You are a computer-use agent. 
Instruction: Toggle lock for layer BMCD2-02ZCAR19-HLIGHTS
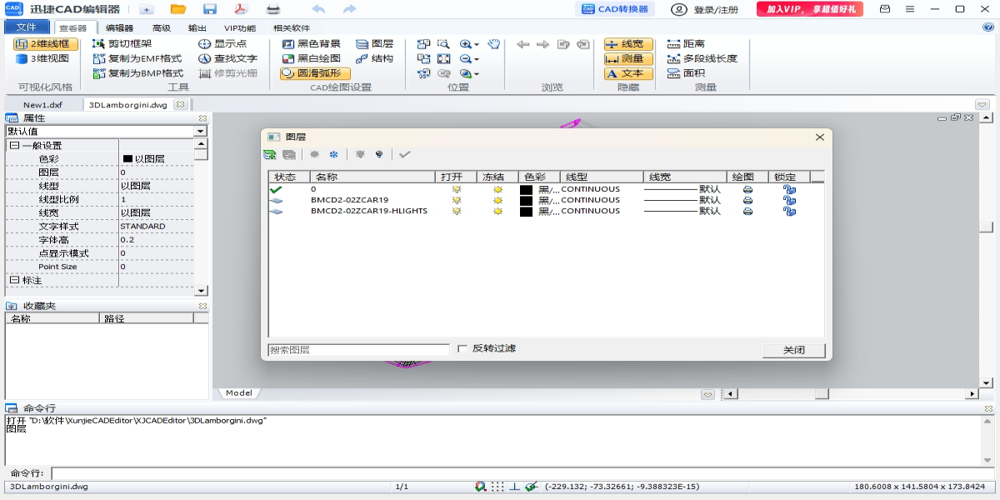coord(788,211)
